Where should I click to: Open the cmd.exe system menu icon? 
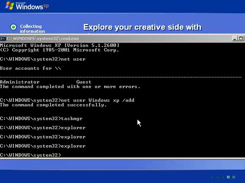click(3, 39)
